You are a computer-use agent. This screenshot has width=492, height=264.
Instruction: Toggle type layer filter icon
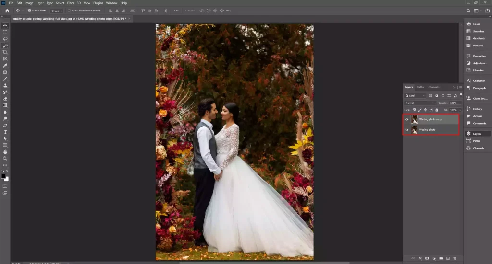(443, 96)
